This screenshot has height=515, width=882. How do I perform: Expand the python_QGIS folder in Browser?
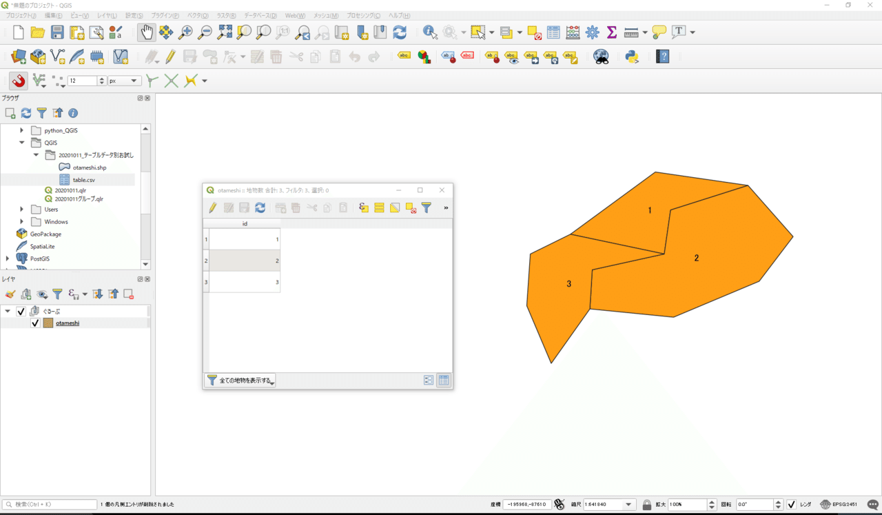[x=21, y=130]
